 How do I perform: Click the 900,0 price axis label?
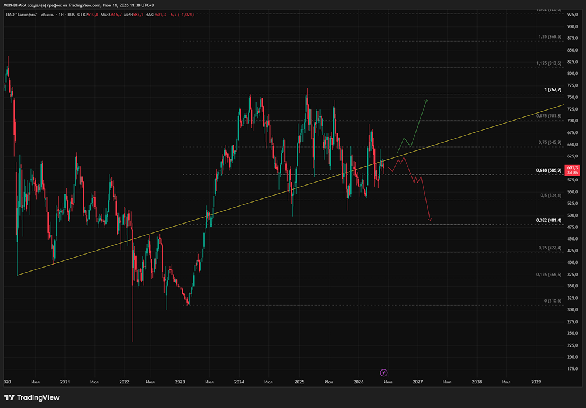573,26
